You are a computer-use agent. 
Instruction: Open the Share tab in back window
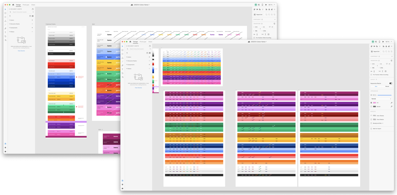[33, 5]
